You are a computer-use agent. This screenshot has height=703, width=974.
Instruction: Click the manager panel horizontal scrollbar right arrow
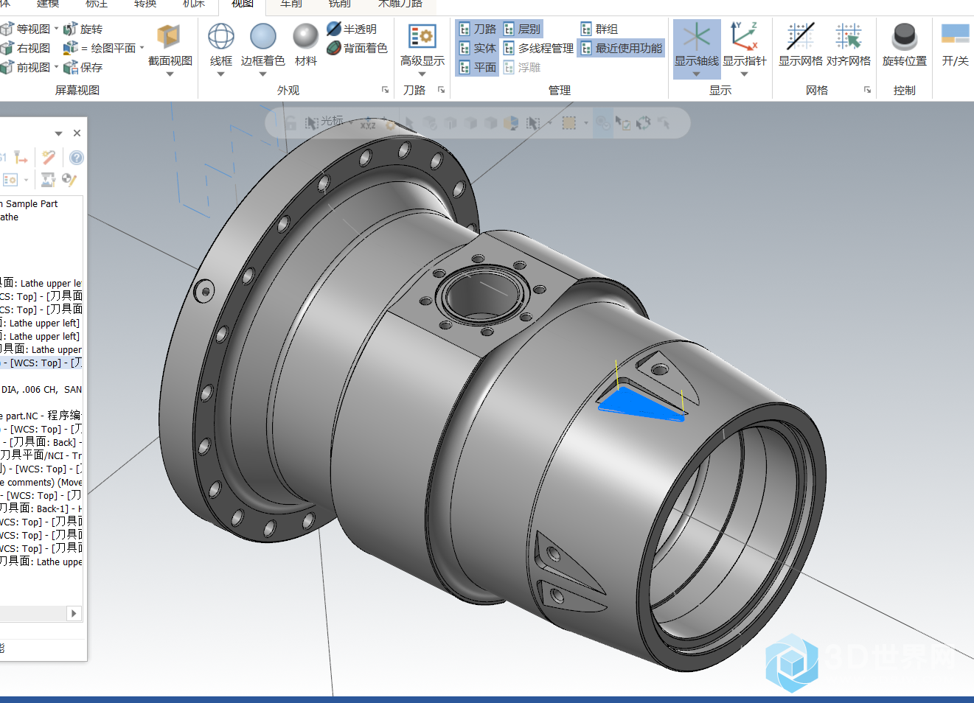coord(73,613)
